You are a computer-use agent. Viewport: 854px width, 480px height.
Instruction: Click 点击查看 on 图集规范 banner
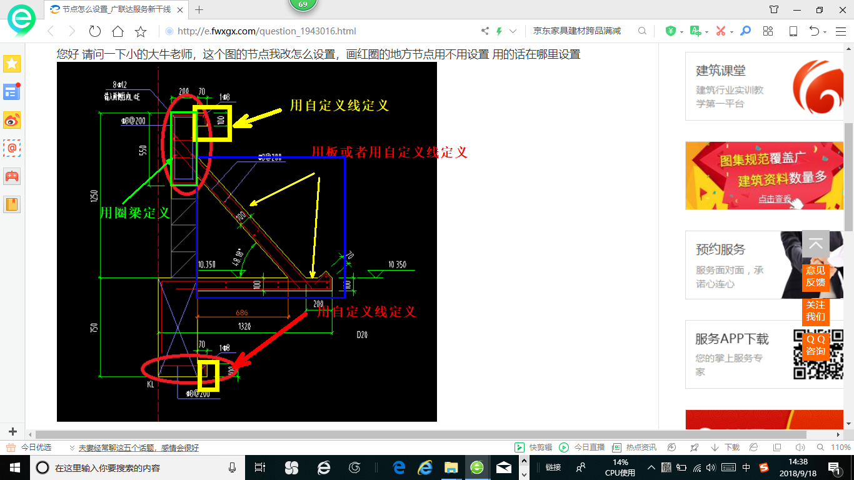tap(775, 199)
